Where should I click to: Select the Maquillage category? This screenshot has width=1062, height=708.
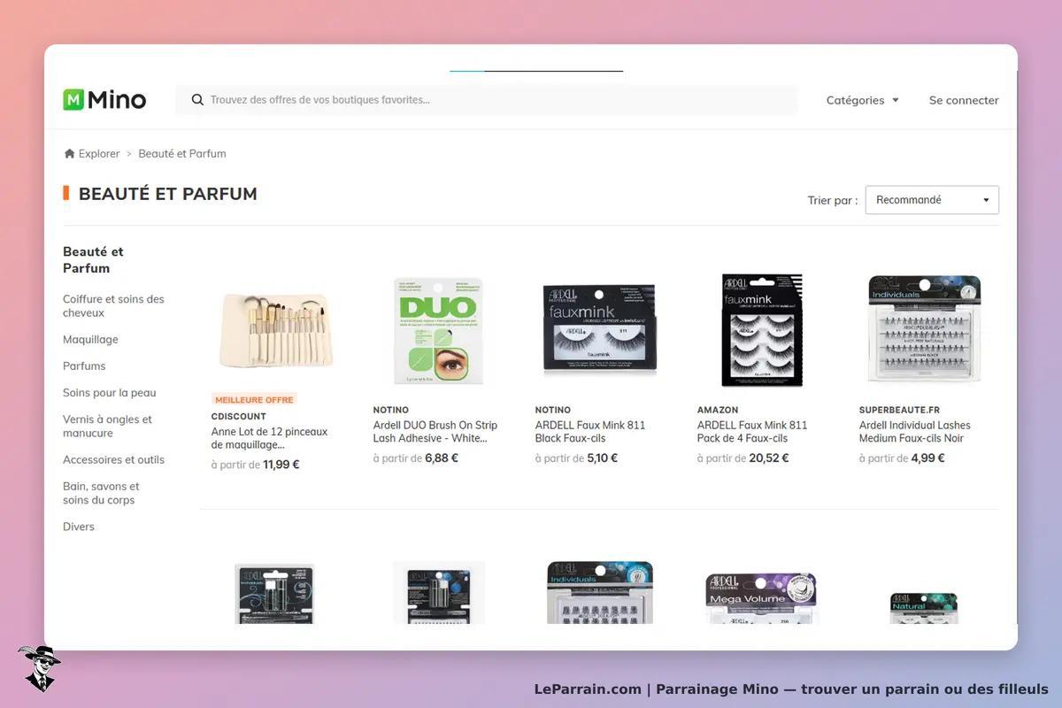(x=90, y=340)
